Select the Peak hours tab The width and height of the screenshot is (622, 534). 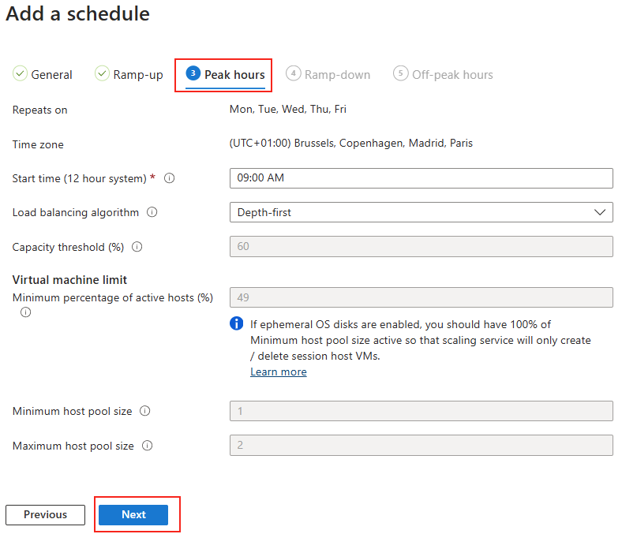225,74
